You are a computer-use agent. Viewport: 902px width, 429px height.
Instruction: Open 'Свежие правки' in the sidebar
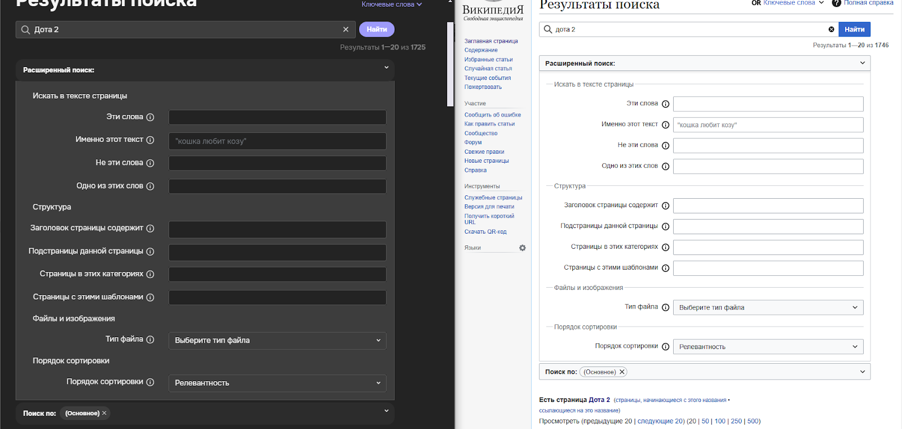pyautogui.click(x=484, y=152)
